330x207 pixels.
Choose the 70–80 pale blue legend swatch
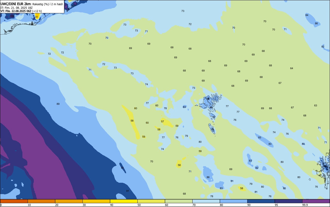click(x=206, y=201)
